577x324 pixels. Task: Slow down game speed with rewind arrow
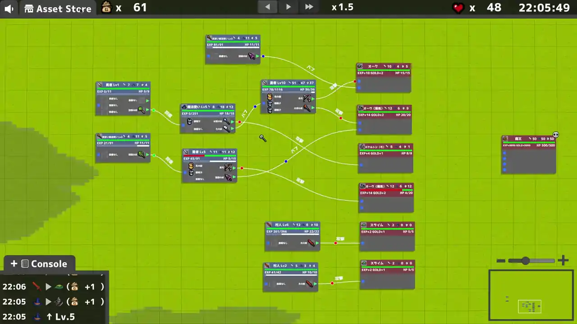[x=268, y=7]
